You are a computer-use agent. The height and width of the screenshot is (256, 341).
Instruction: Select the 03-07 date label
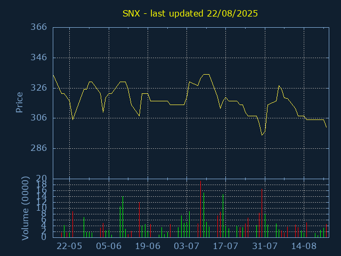(x=186, y=246)
